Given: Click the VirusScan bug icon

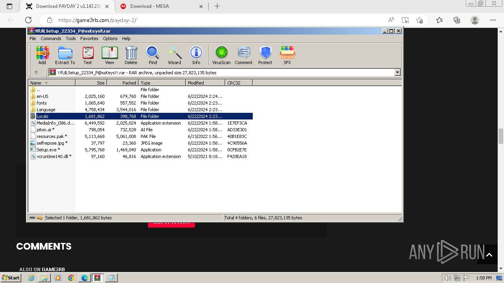Looking at the screenshot, I should click(x=221, y=55).
